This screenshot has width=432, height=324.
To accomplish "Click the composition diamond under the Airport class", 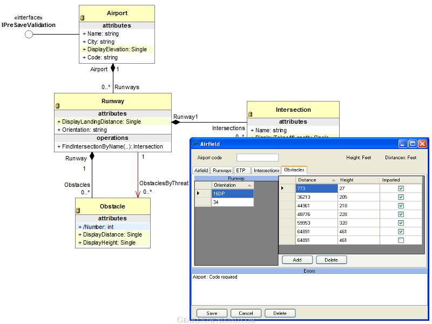I will click(113, 68).
